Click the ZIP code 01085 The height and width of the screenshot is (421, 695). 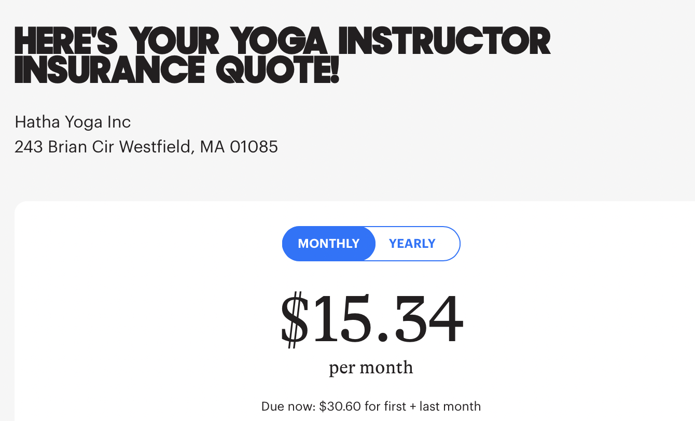(x=254, y=147)
